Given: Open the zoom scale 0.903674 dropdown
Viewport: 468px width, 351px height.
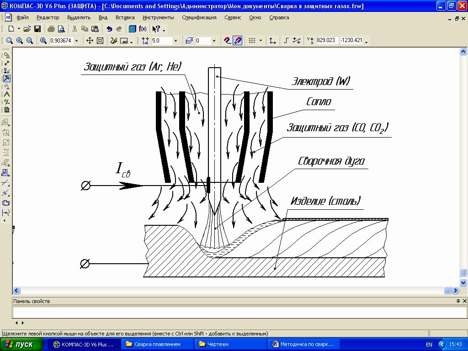Looking at the screenshot, I should click(77, 41).
